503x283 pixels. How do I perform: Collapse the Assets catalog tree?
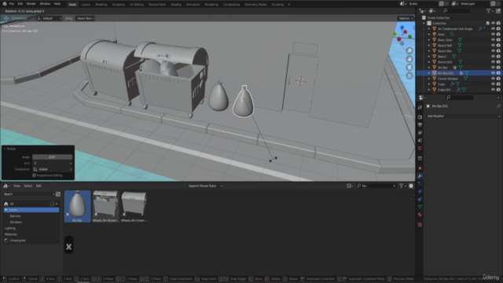pos(6,210)
